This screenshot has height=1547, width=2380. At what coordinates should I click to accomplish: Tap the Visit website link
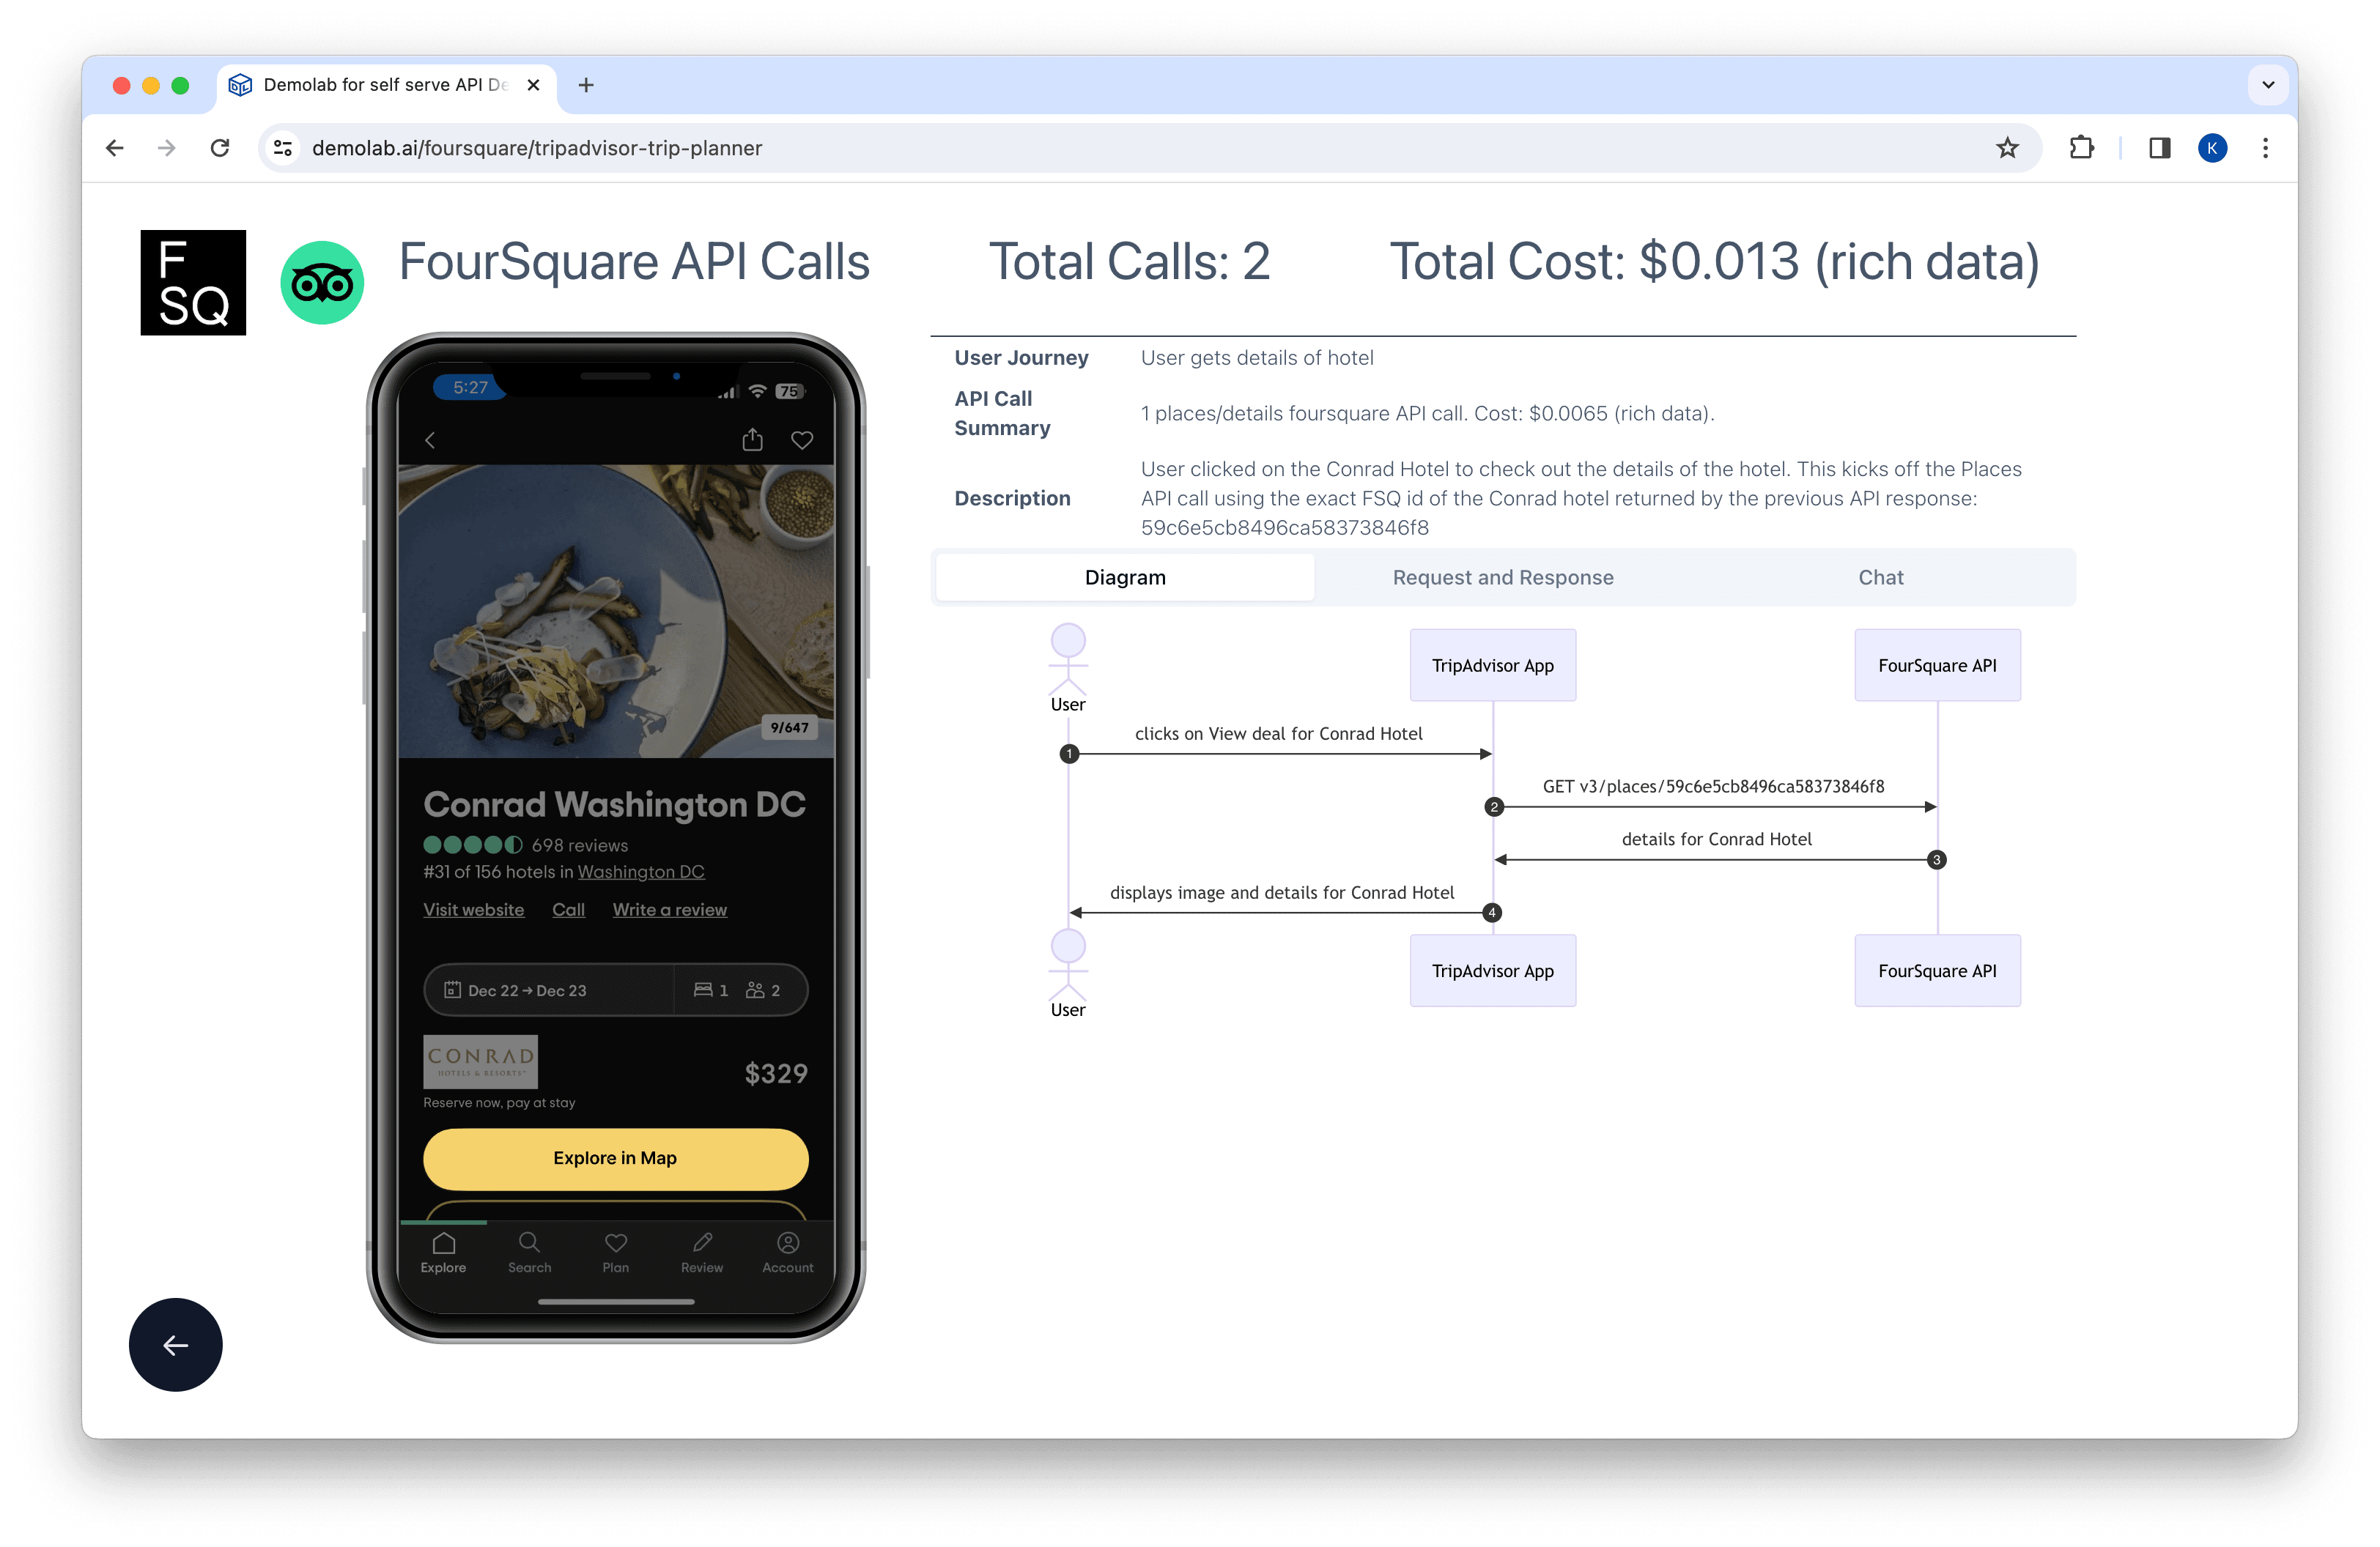pos(473,910)
